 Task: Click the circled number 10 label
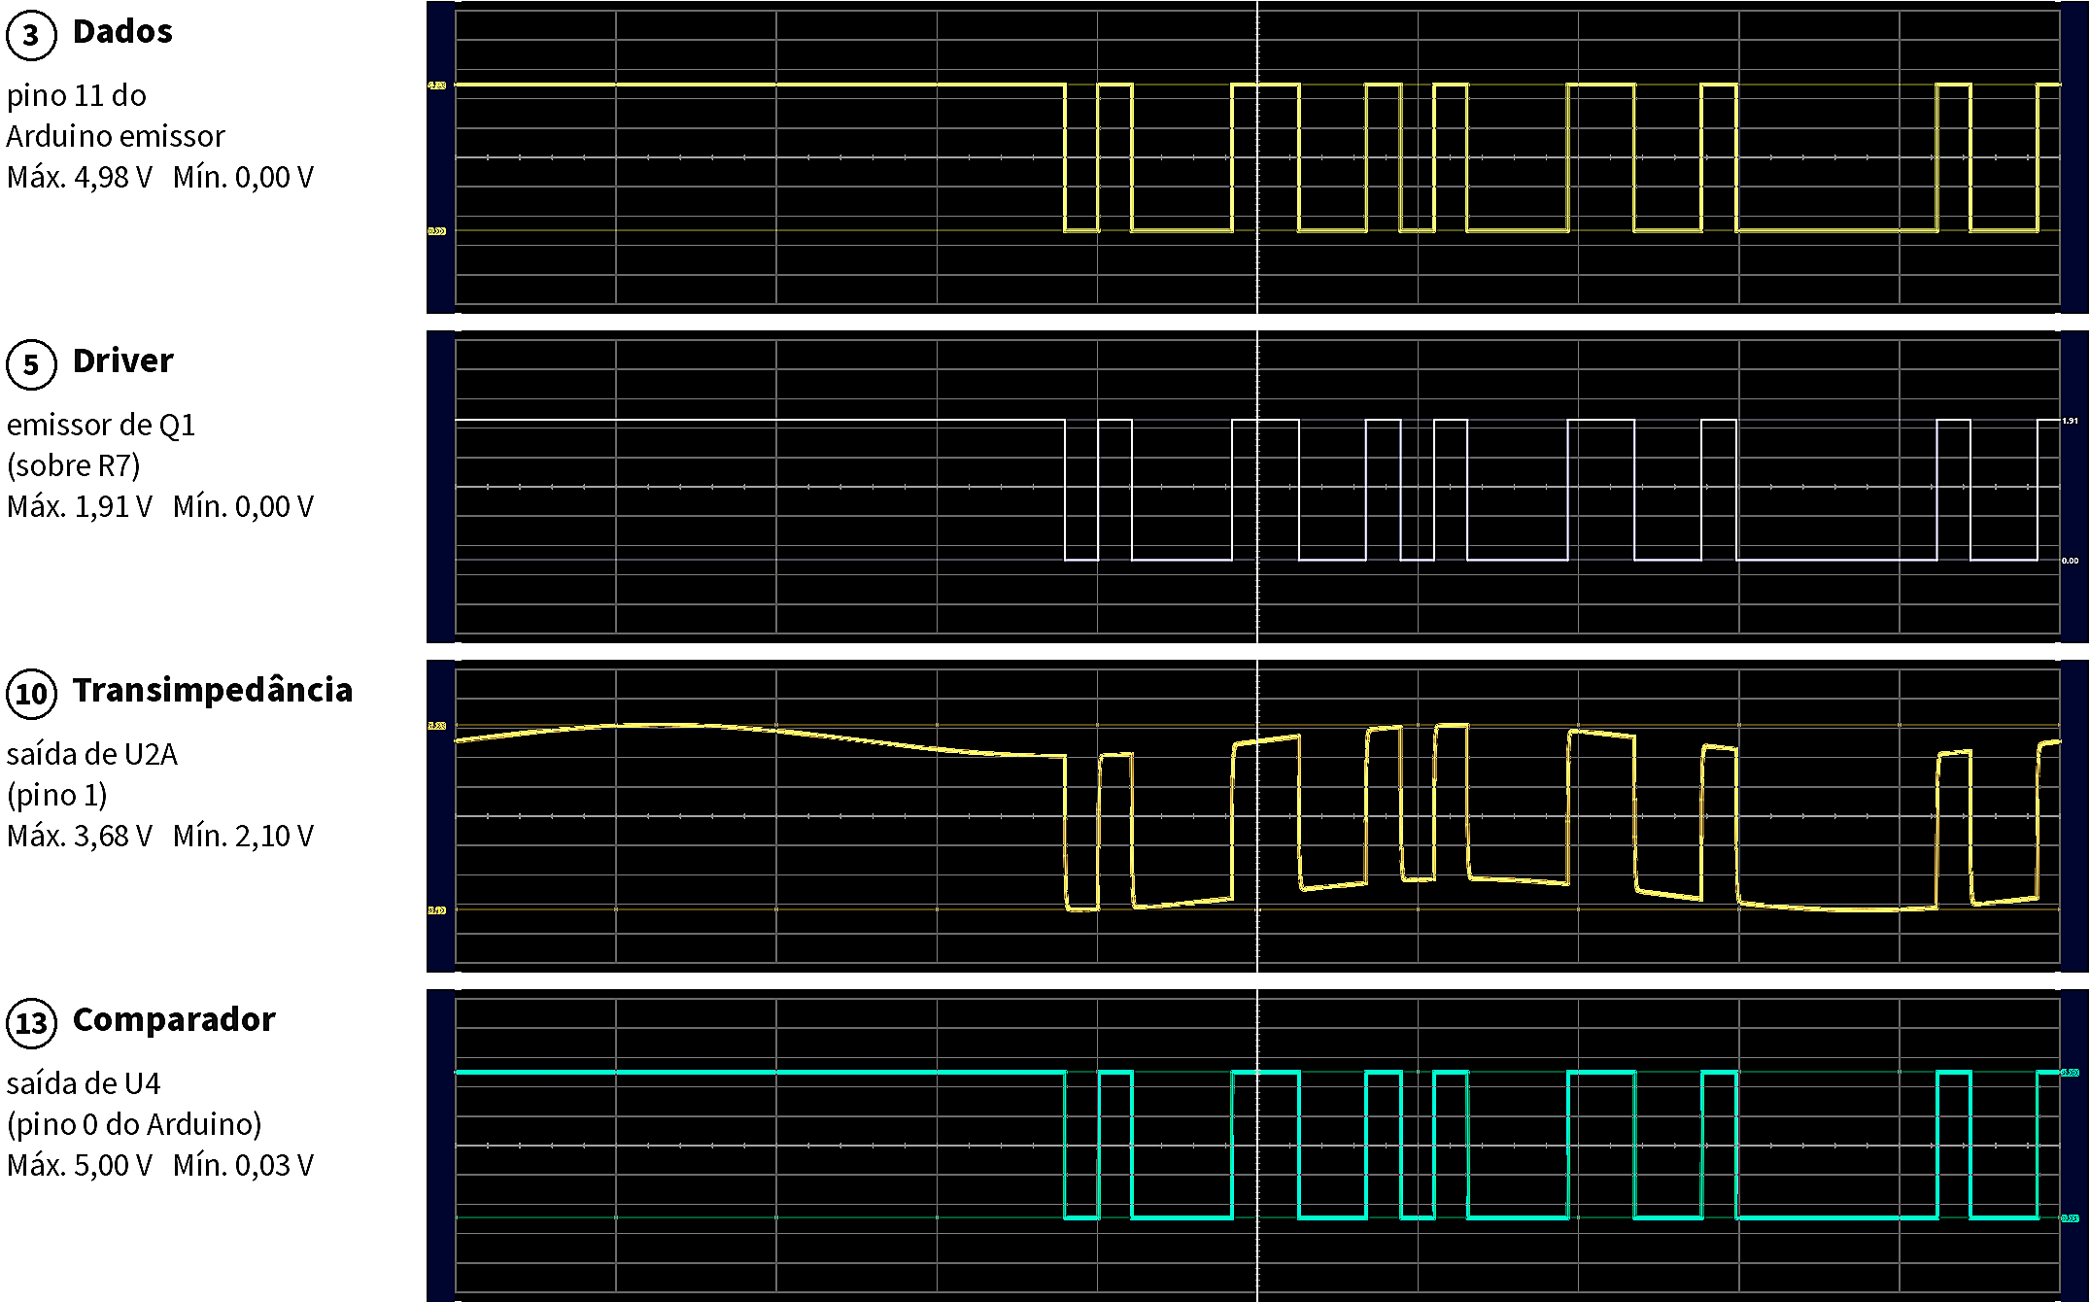click(x=31, y=695)
